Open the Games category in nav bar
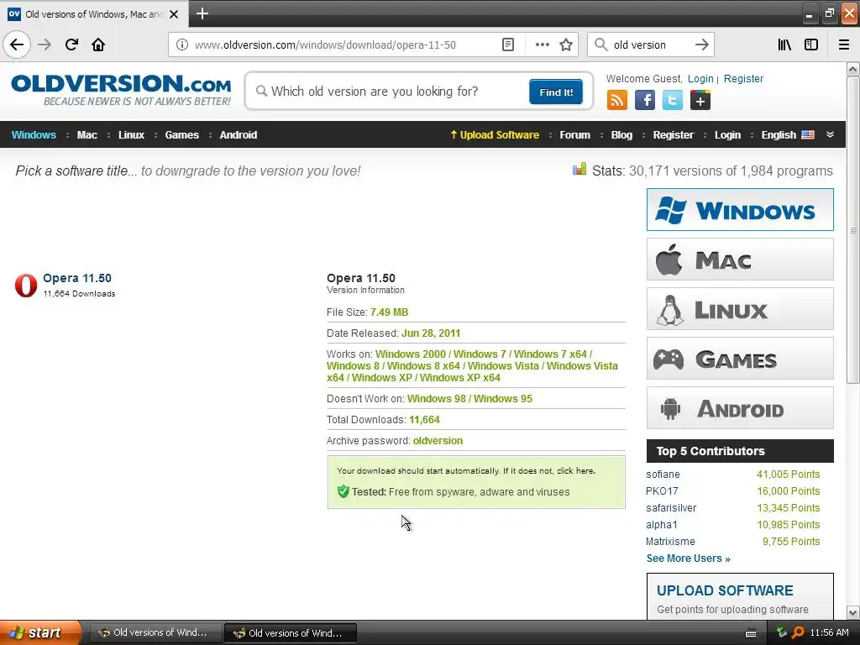This screenshot has width=860, height=645. (181, 135)
